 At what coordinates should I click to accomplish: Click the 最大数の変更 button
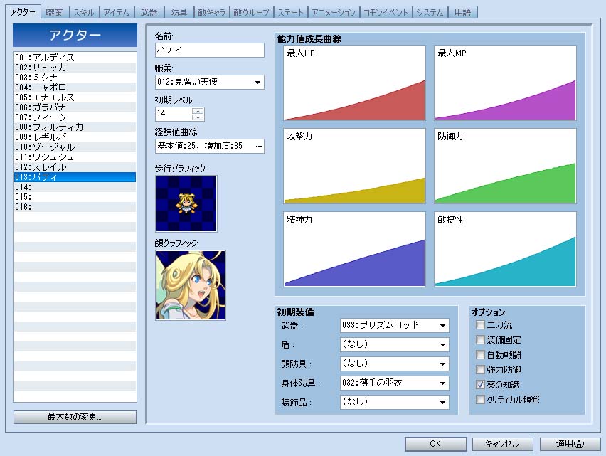point(75,417)
